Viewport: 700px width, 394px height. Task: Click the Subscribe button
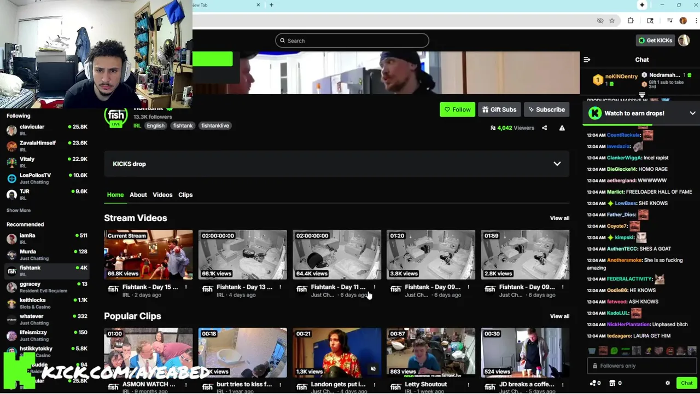(x=546, y=109)
